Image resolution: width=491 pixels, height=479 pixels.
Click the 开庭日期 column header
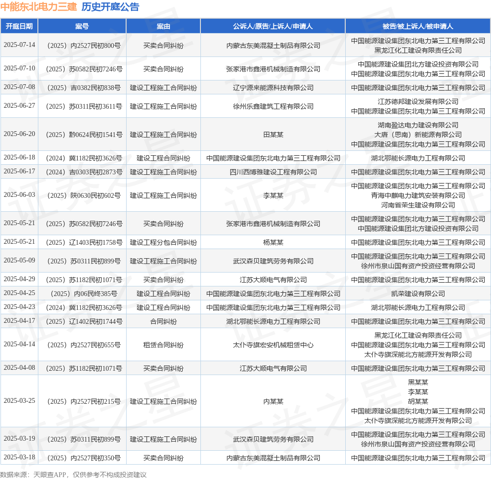19,26
